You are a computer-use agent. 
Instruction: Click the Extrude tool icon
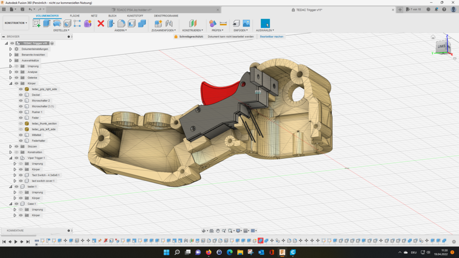[47, 23]
